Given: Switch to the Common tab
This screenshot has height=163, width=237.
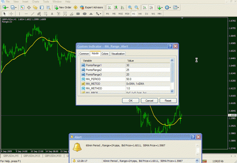Looking at the screenshot, I should [84, 54].
